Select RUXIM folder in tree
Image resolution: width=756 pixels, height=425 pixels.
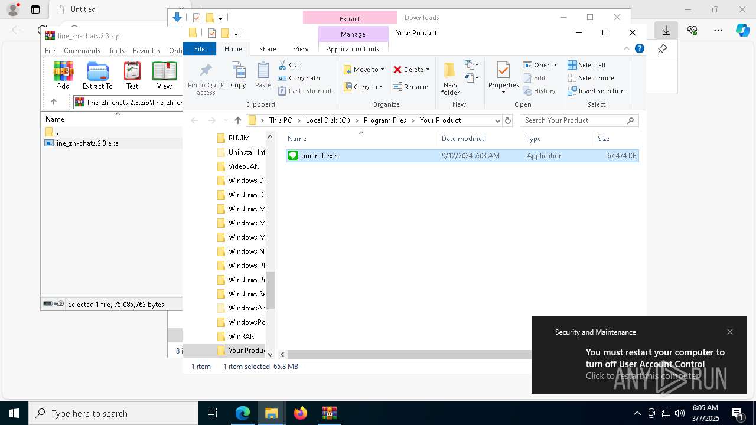239,138
